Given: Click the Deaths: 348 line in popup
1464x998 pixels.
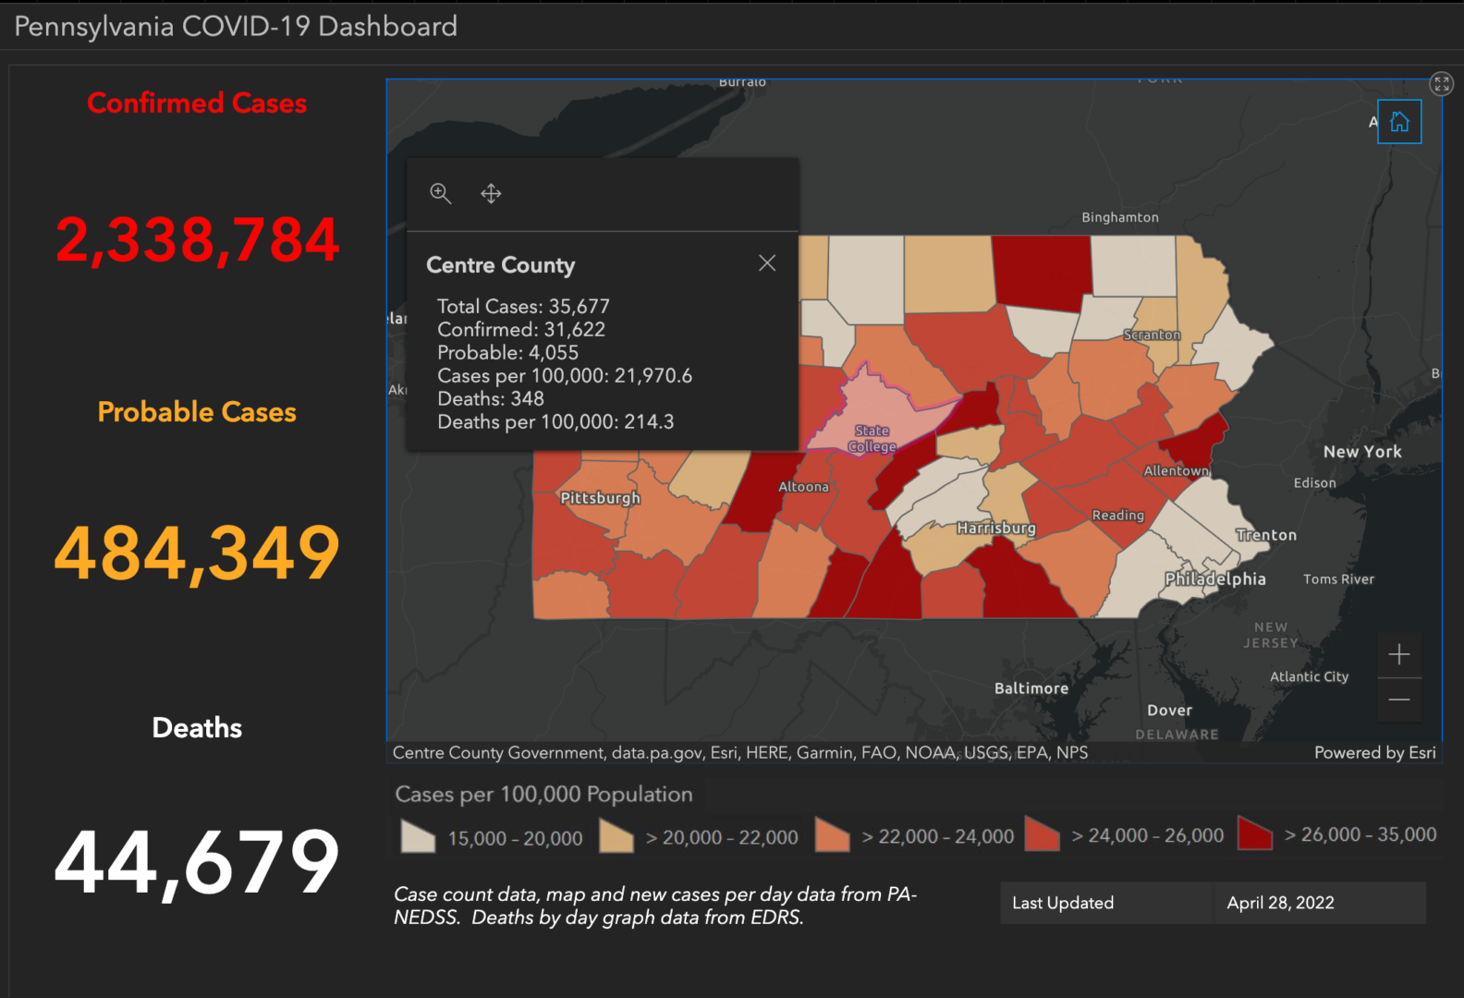Looking at the screenshot, I should pos(491,398).
